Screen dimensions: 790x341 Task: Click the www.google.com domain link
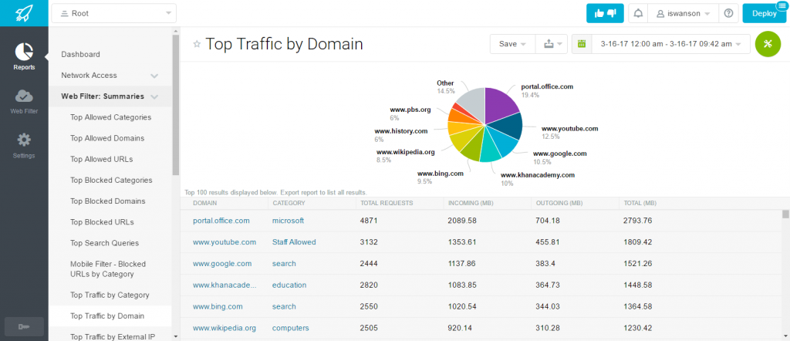tap(222, 263)
